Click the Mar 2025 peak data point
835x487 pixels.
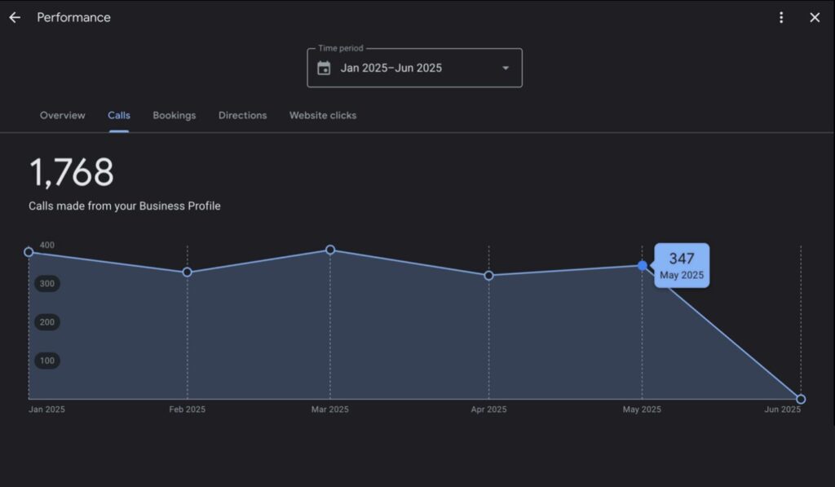pos(330,250)
